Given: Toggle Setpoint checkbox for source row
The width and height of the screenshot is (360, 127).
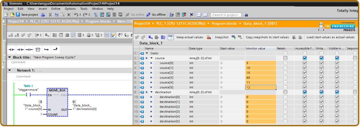Looking at the screenshot, I should [355, 58].
